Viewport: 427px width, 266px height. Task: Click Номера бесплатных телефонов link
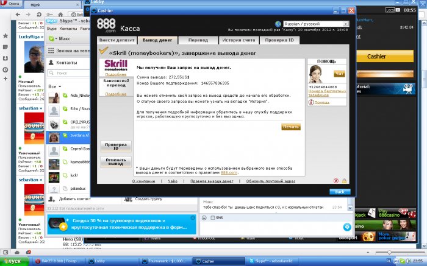coord(327,93)
